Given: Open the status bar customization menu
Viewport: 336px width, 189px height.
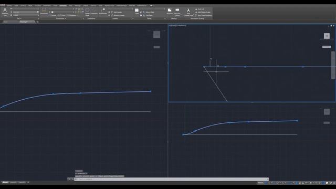Looking at the screenshot, I should [x=334, y=183].
